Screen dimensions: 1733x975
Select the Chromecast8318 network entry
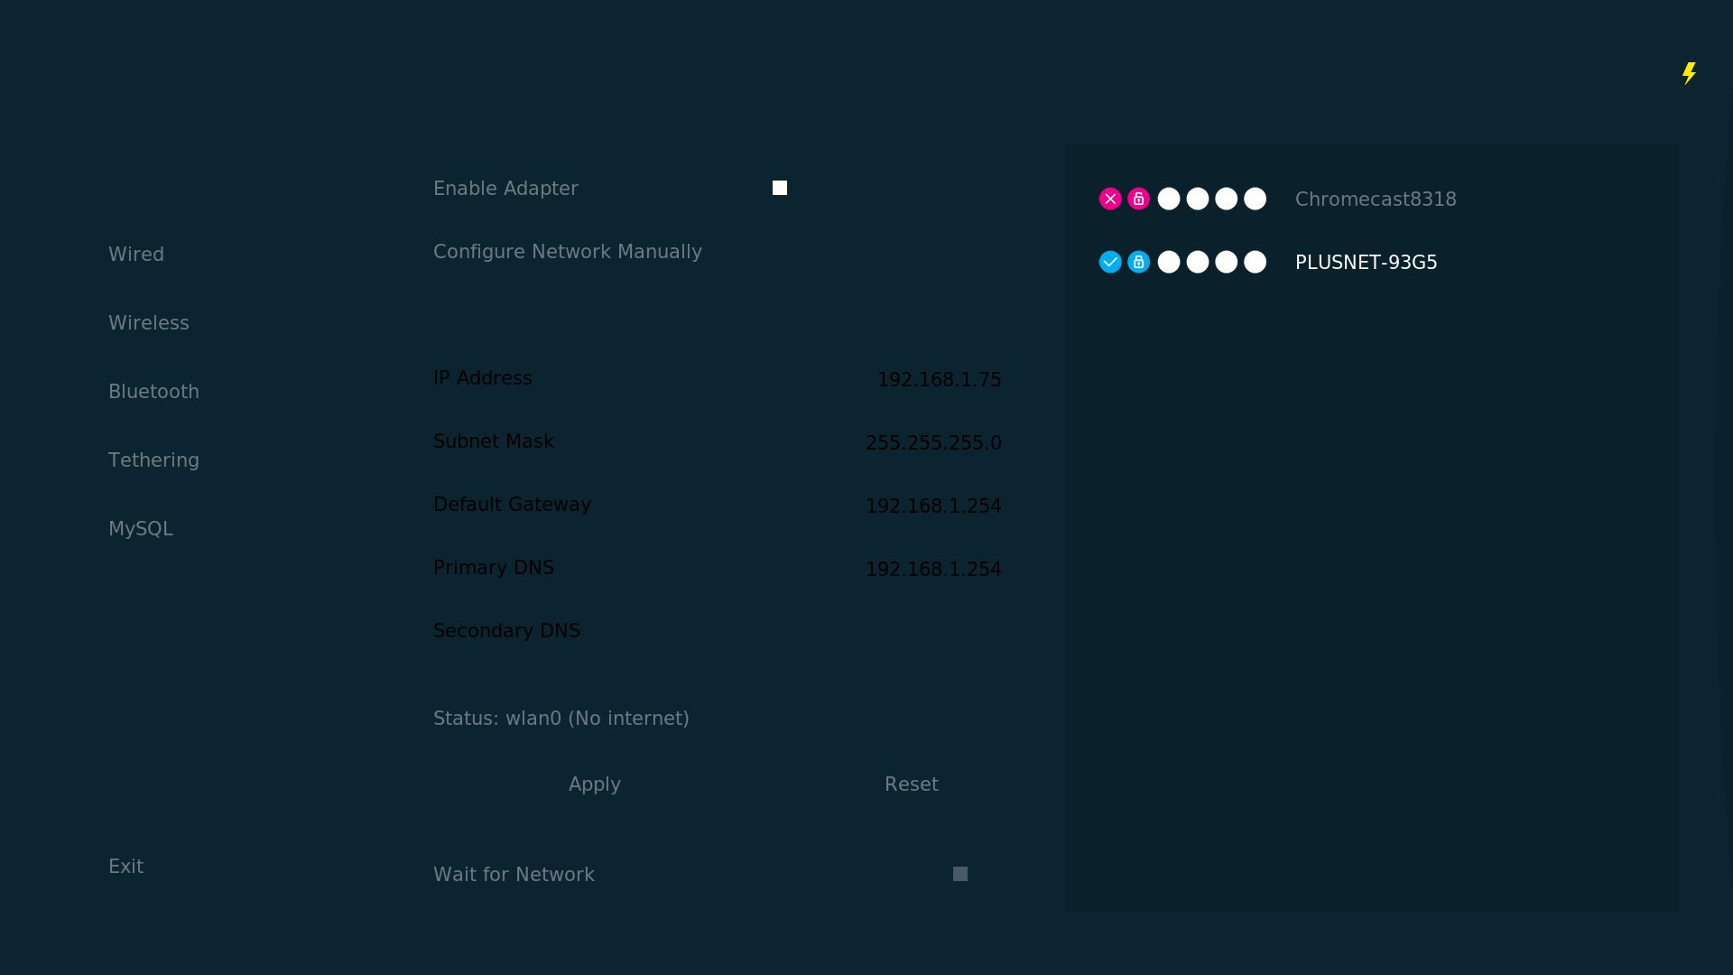tap(1376, 200)
